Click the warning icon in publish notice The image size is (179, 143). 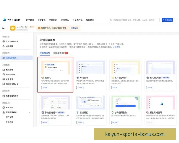tap(39, 28)
